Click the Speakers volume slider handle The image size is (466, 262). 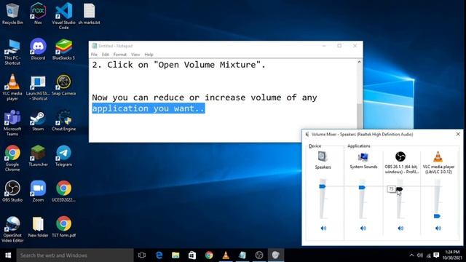pyautogui.click(x=323, y=186)
